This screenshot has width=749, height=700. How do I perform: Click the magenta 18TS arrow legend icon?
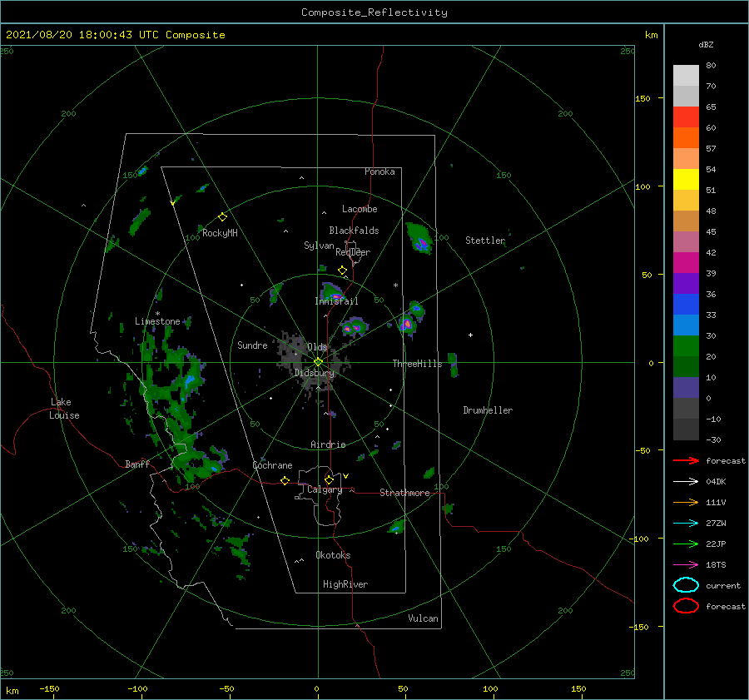coord(686,565)
